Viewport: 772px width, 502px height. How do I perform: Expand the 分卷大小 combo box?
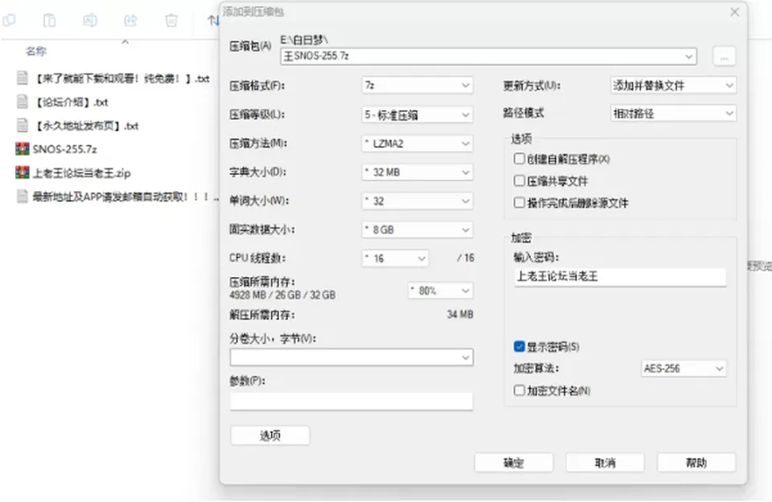pos(351,357)
